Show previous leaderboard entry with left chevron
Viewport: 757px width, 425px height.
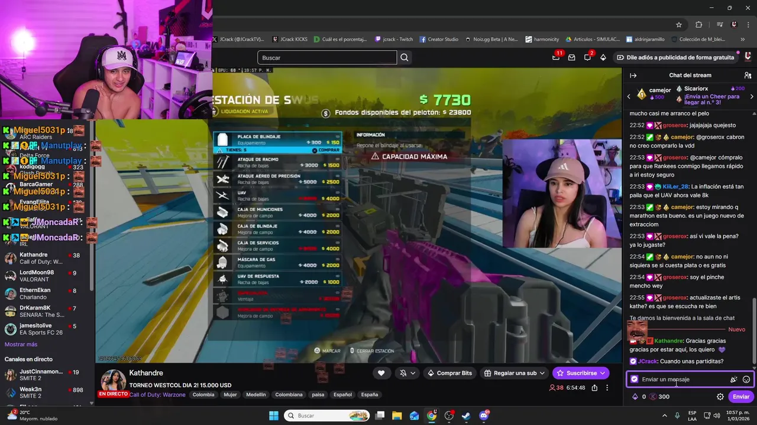629,96
